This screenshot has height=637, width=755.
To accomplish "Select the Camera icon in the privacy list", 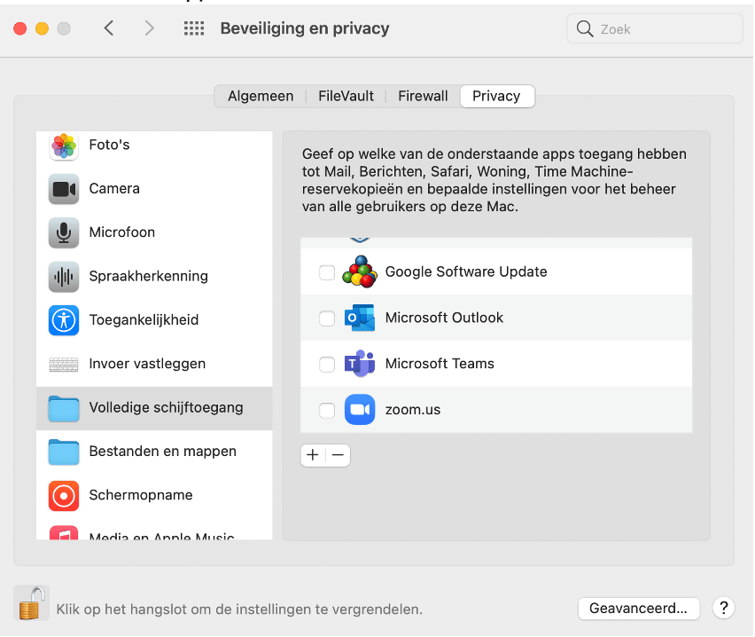I will click(64, 189).
